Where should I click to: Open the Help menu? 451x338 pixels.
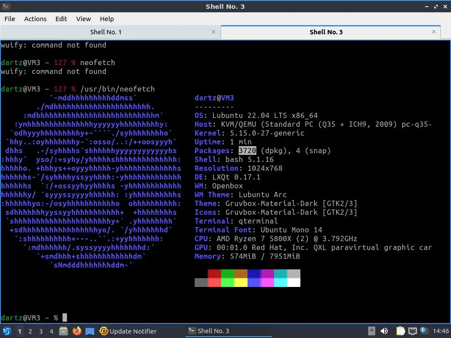coord(107,18)
